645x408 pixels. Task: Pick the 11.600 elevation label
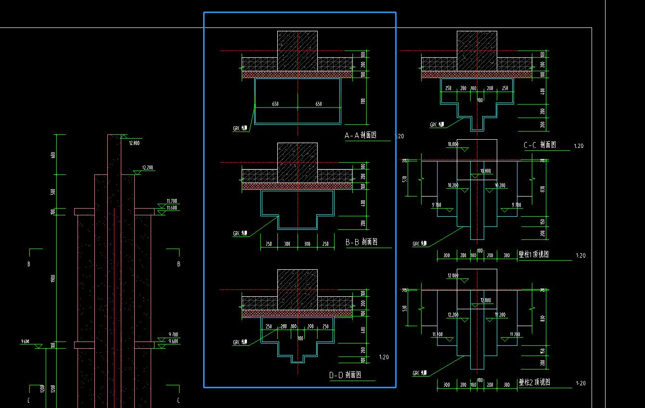point(172,208)
